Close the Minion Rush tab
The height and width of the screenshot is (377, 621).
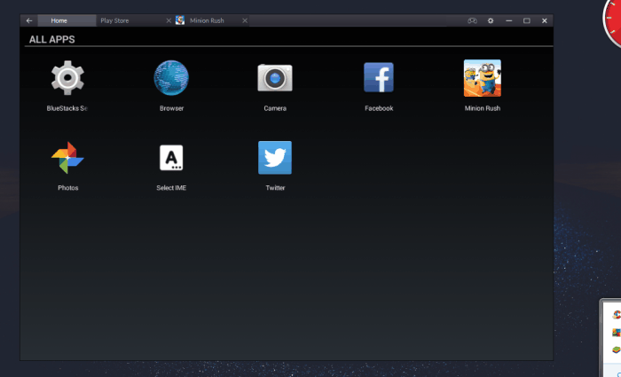pos(245,20)
